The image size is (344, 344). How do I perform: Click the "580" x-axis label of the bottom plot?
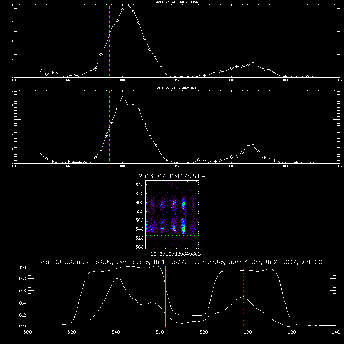click(x=204, y=332)
